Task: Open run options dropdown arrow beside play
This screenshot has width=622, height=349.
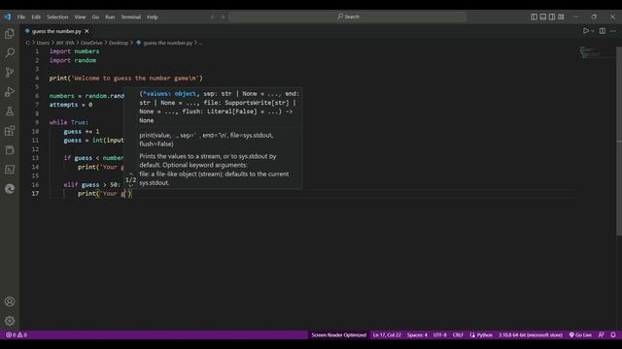Action: point(593,31)
